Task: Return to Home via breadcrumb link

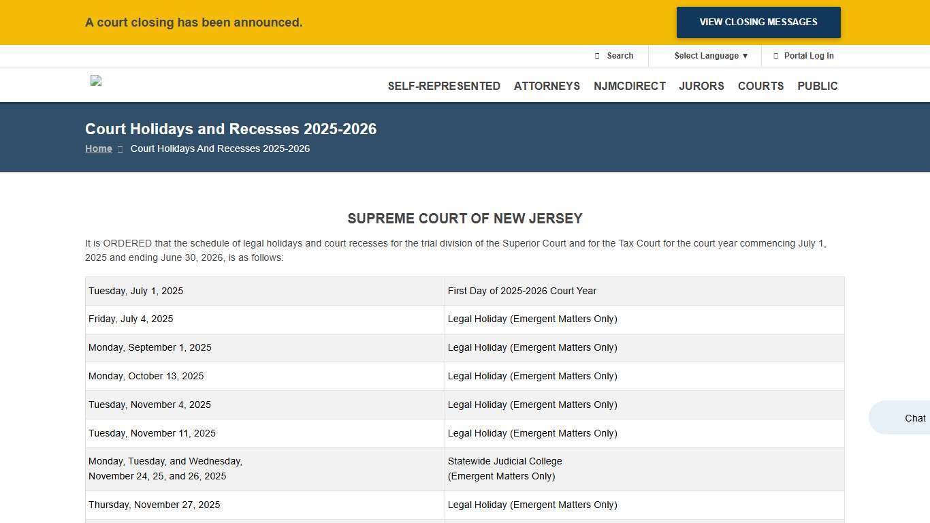Action: pyautogui.click(x=98, y=148)
